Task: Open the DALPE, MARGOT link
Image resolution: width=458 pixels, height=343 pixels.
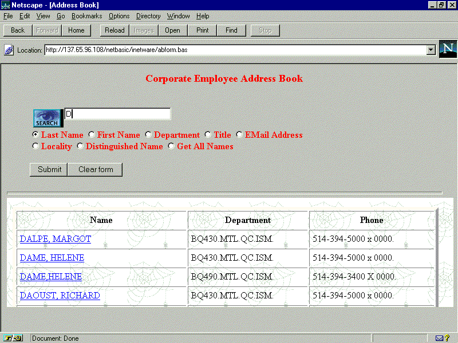Action: 56,239
